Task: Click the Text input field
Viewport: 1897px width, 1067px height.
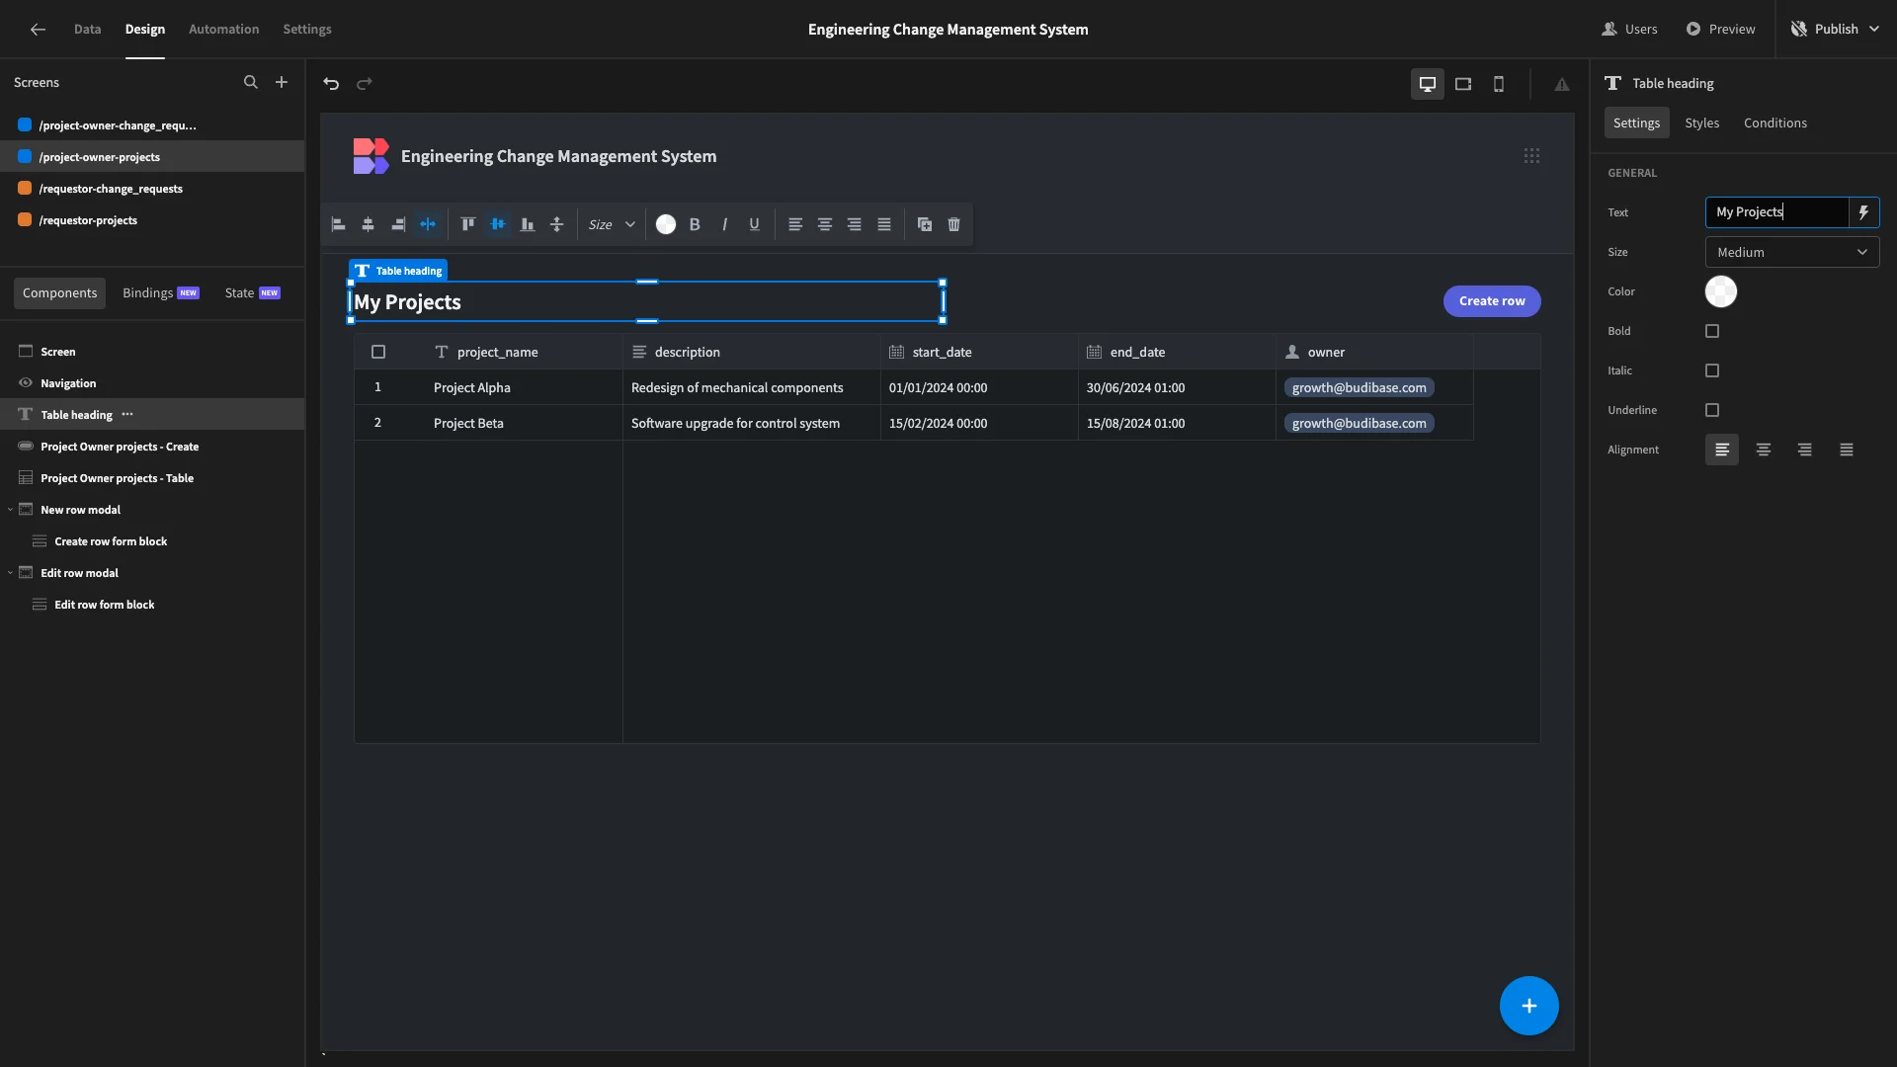Action: (x=1776, y=212)
